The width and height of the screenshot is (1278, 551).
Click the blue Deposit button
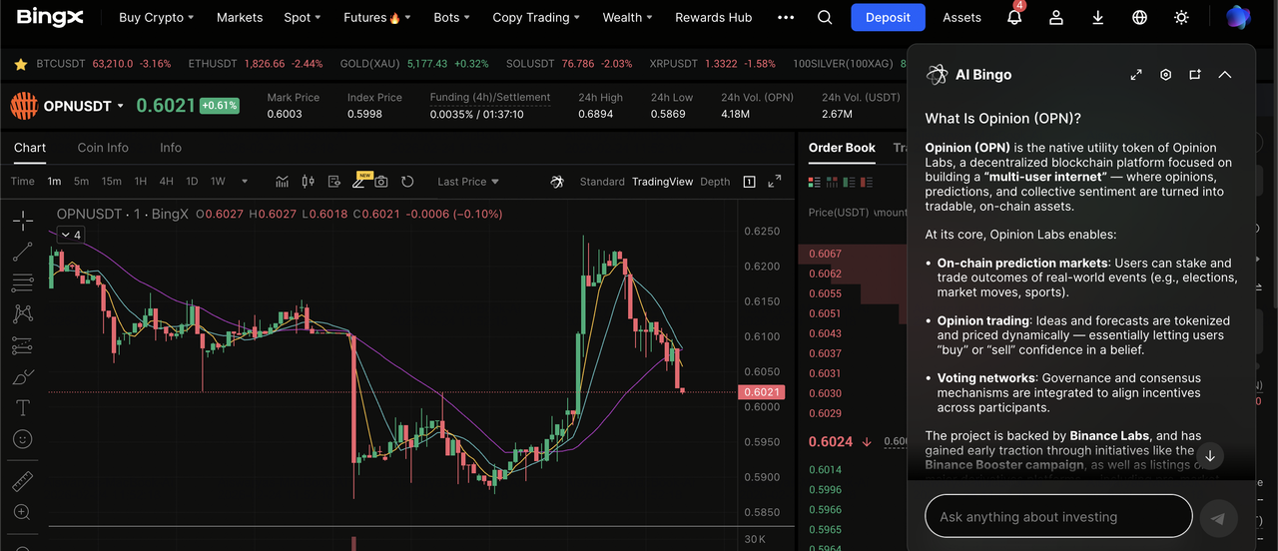(x=888, y=18)
